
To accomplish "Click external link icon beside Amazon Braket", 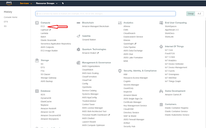I will click(98, 53).
